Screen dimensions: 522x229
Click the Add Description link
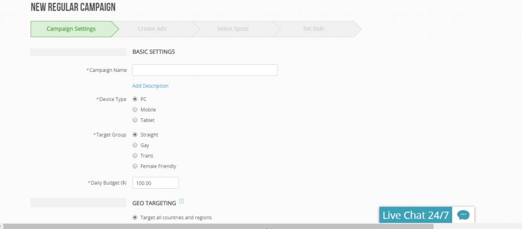[x=150, y=86]
